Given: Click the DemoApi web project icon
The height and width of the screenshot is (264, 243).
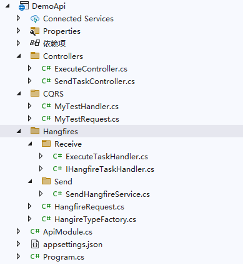Looking at the screenshot, I should [24, 6].
